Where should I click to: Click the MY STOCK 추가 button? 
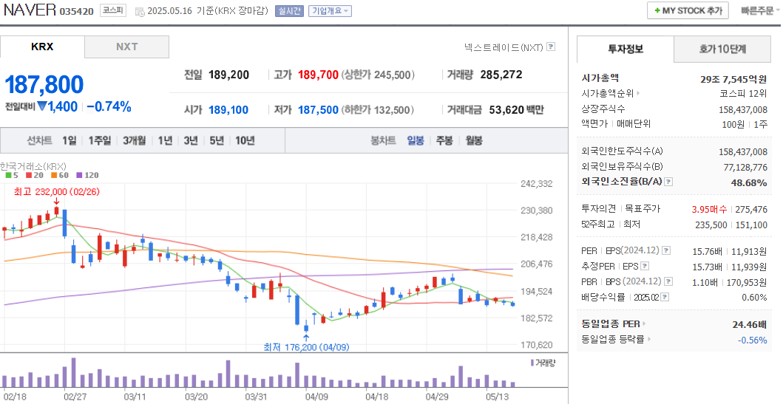click(x=688, y=10)
